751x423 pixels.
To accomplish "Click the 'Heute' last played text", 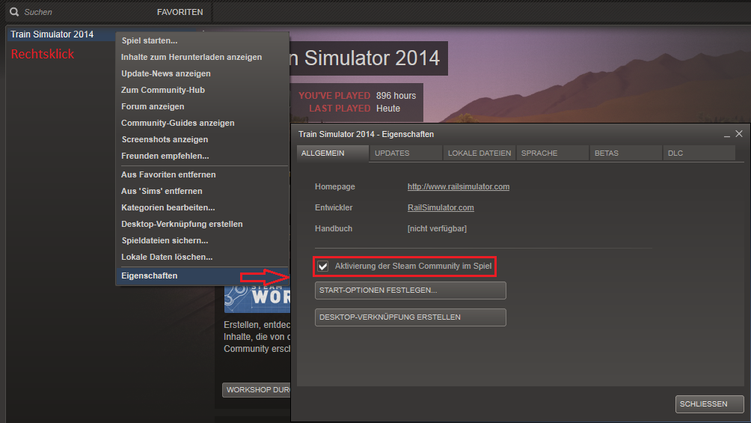I will [x=388, y=109].
